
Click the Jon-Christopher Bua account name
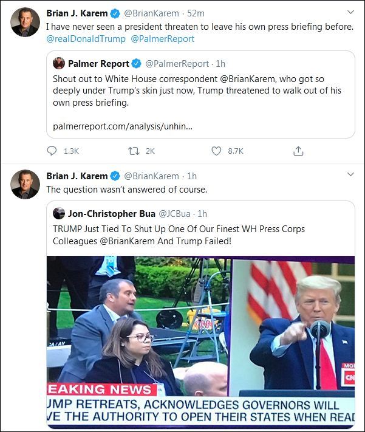point(111,213)
